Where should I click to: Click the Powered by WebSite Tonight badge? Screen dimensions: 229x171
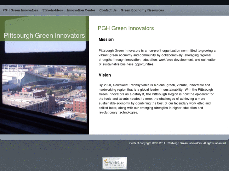115,163
